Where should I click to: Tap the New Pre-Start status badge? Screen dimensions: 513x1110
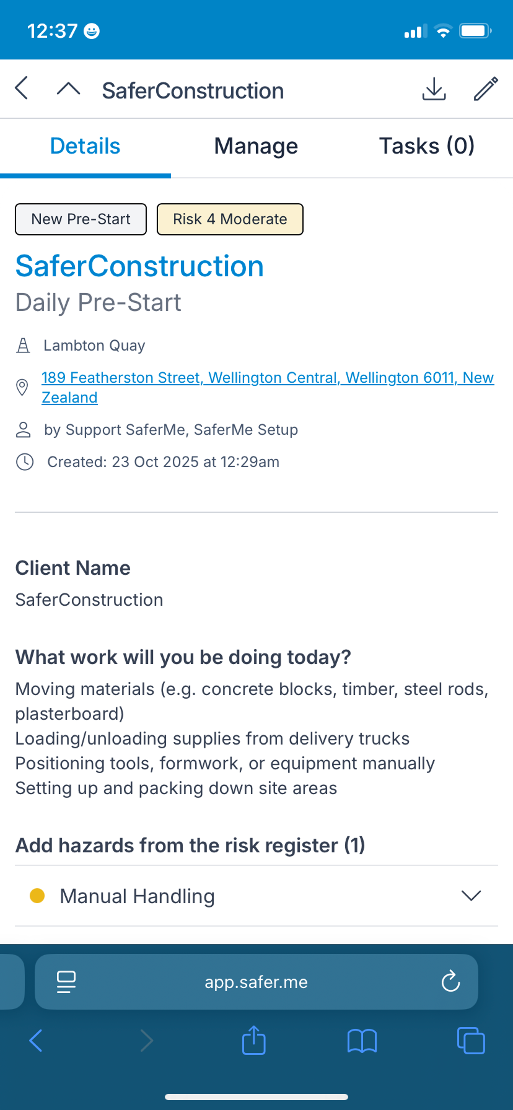[x=81, y=219]
